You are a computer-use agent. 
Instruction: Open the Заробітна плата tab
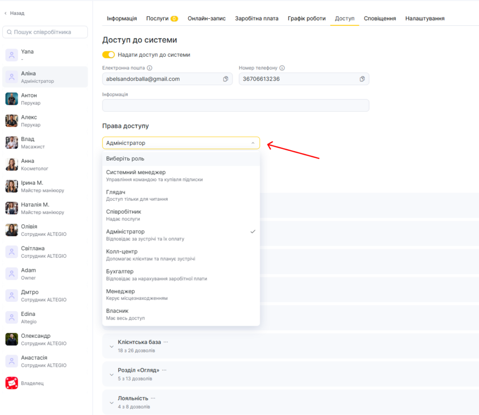256,18
